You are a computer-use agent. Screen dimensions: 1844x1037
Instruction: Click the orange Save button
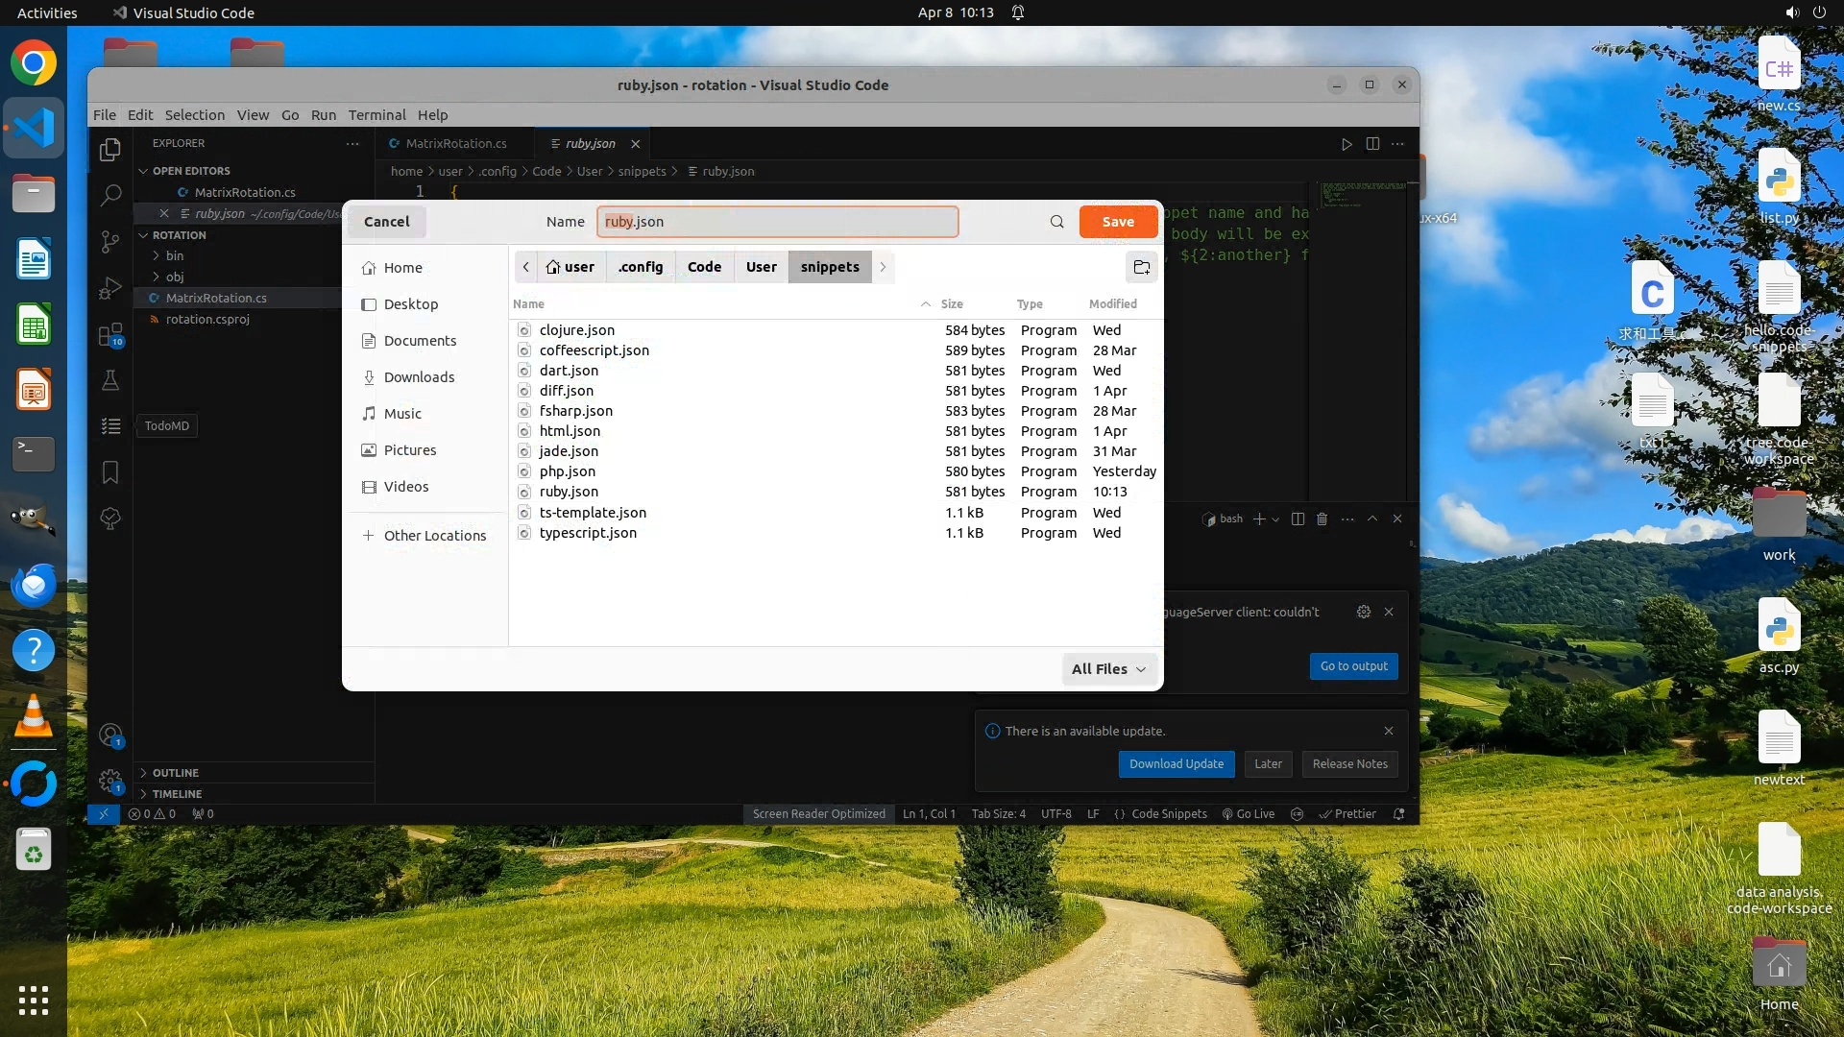tap(1117, 222)
